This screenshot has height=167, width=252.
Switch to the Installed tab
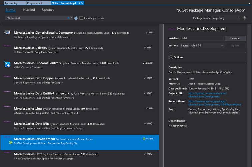(x=29, y=10)
